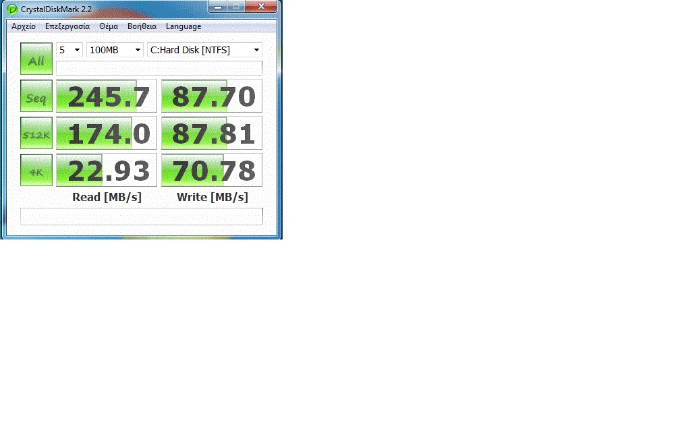
Task: Click the CrystalDiskMark app icon in title bar
Action: (11, 9)
